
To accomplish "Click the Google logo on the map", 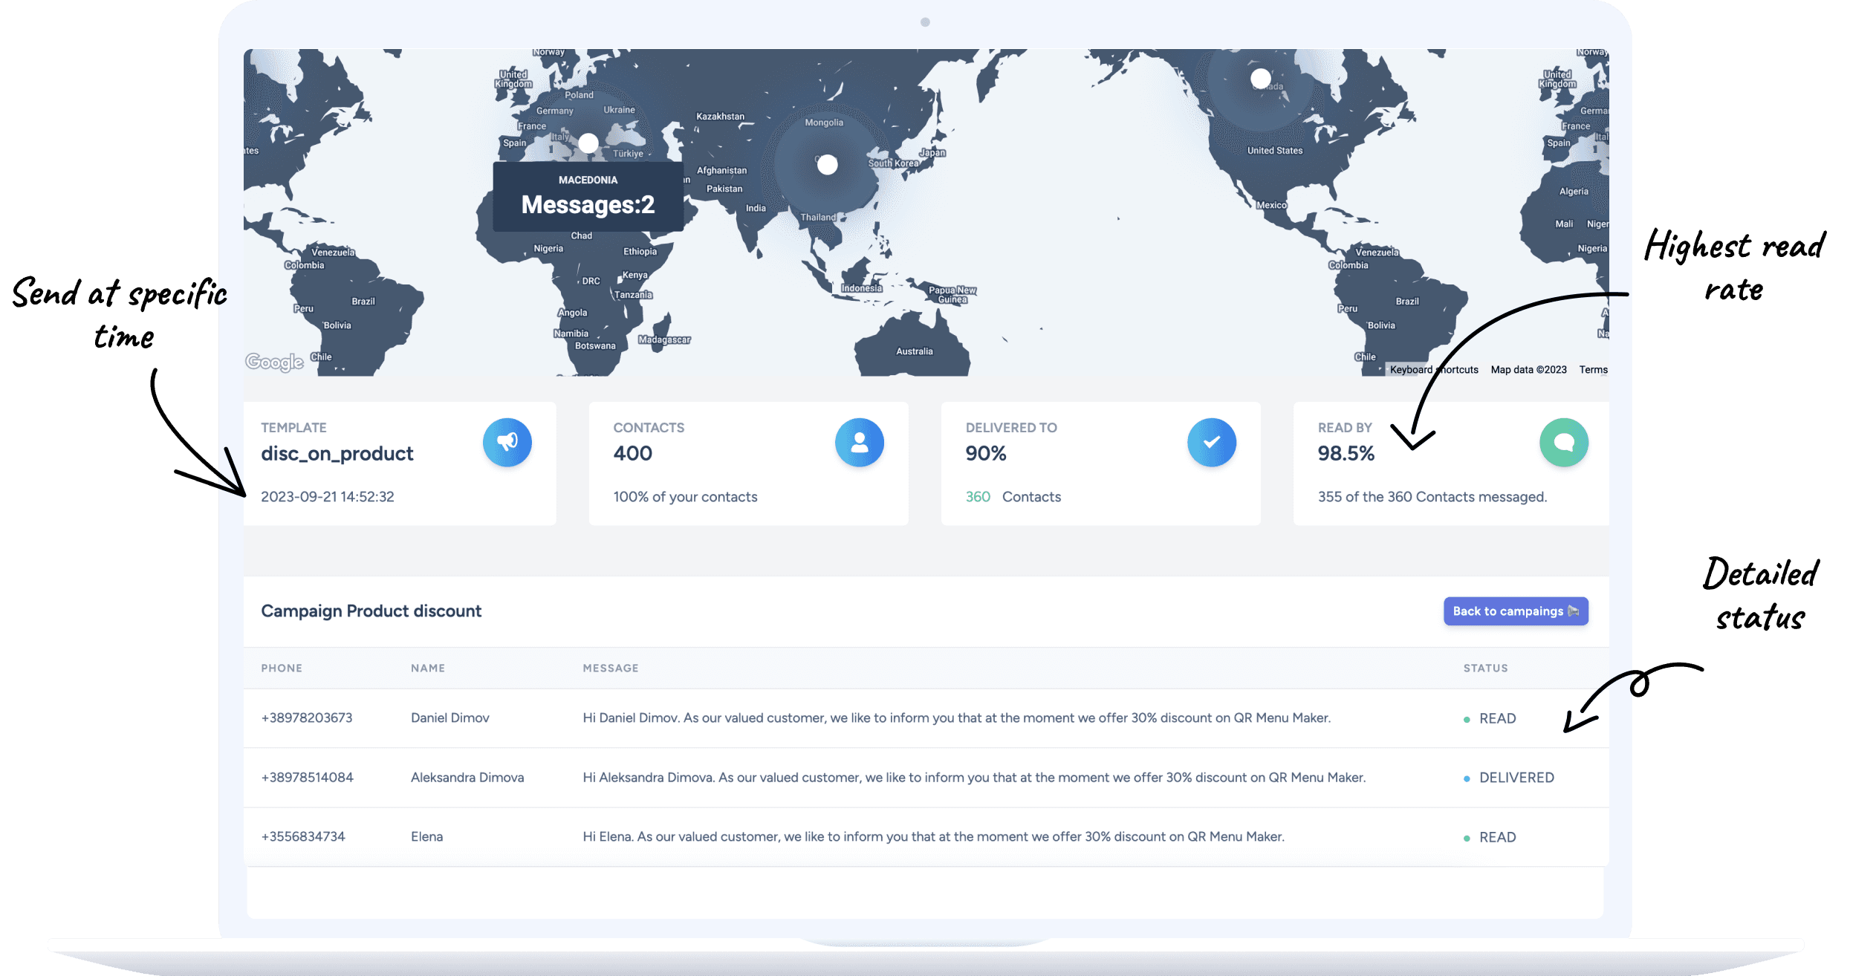I will [273, 362].
